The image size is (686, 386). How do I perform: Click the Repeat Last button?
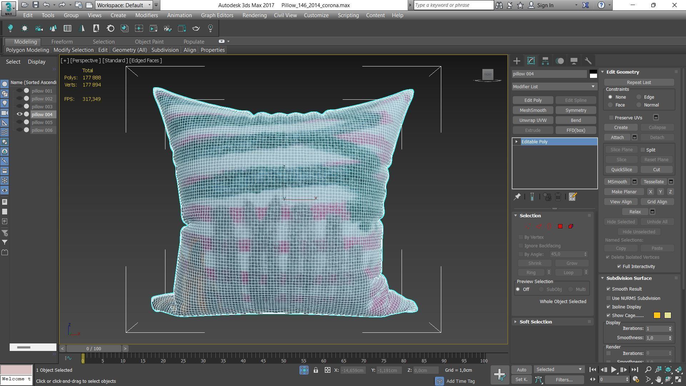pos(639,83)
